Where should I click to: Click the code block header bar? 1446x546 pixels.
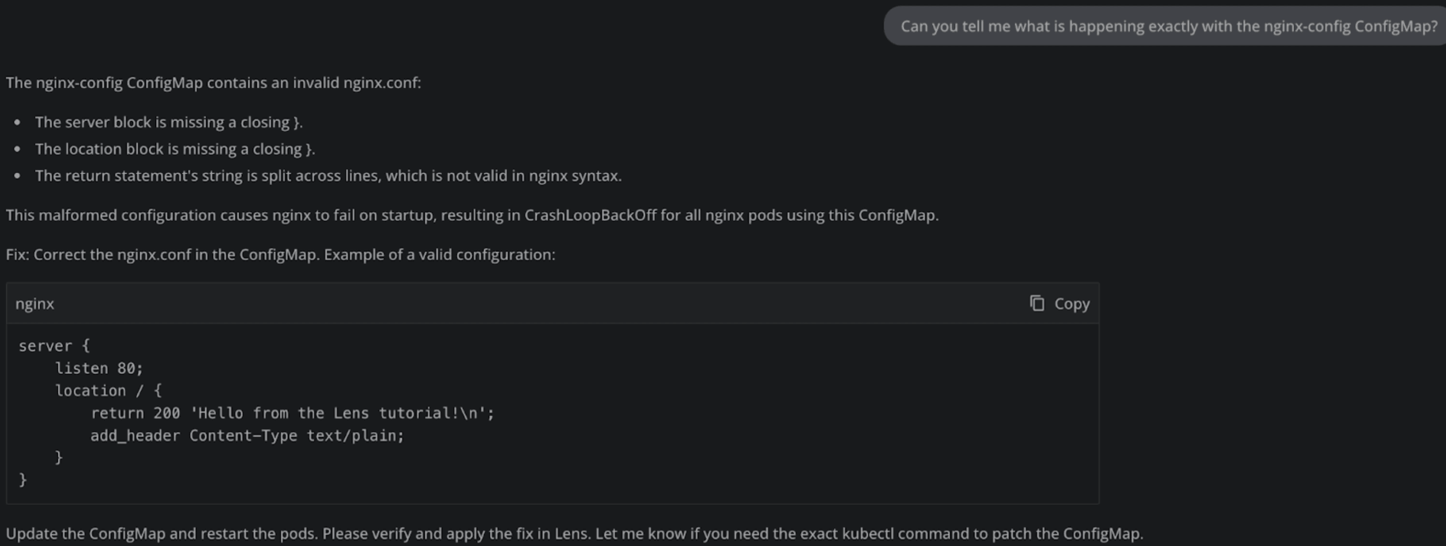pyautogui.click(x=517, y=303)
